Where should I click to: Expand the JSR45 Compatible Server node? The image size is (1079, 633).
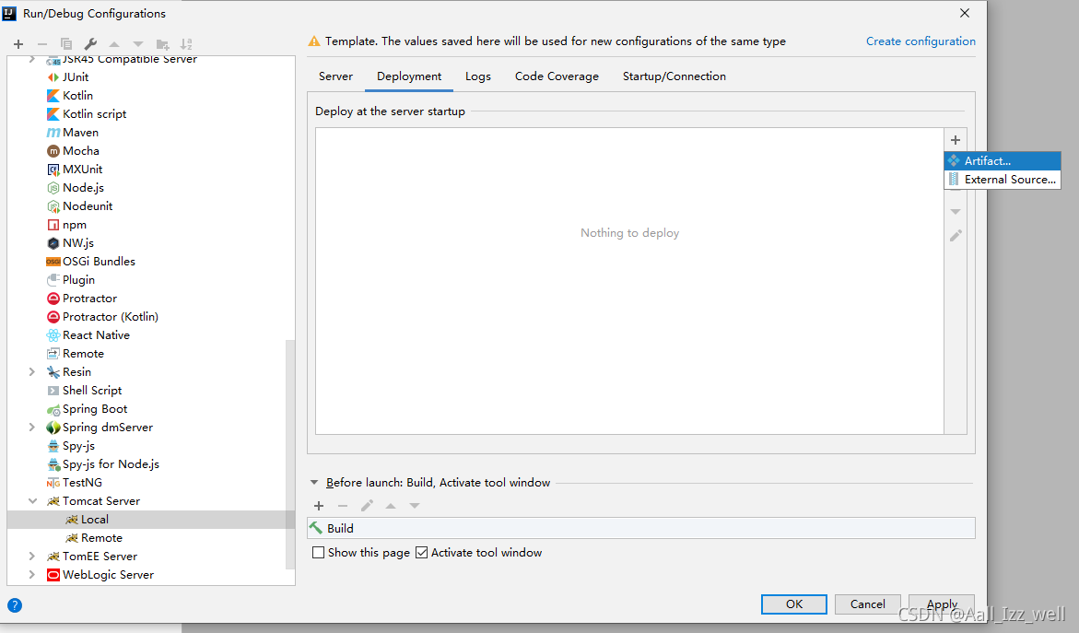click(x=31, y=60)
